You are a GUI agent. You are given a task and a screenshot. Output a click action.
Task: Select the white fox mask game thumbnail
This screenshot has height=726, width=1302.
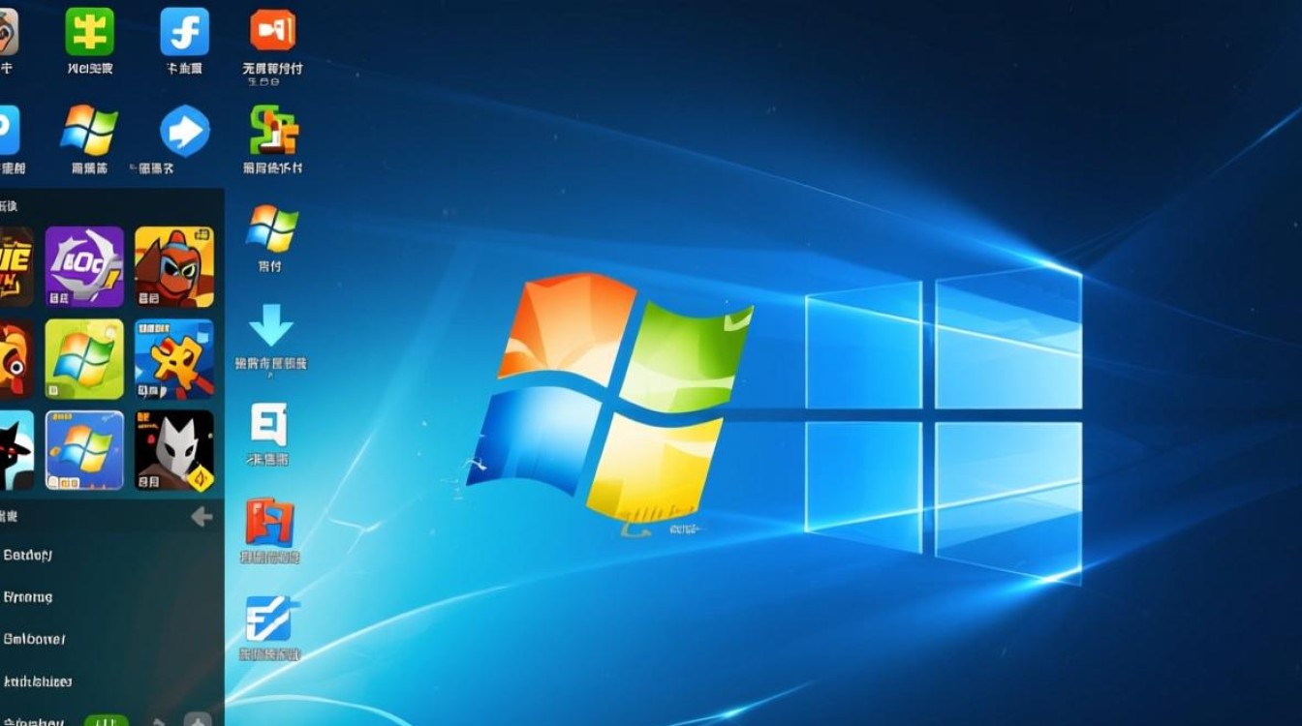click(174, 448)
